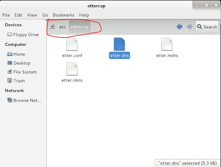Open the Bookmarks menu

(x=64, y=15)
